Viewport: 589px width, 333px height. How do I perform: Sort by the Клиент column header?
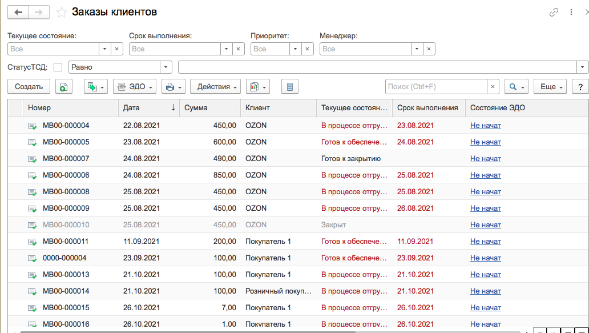[279, 107]
